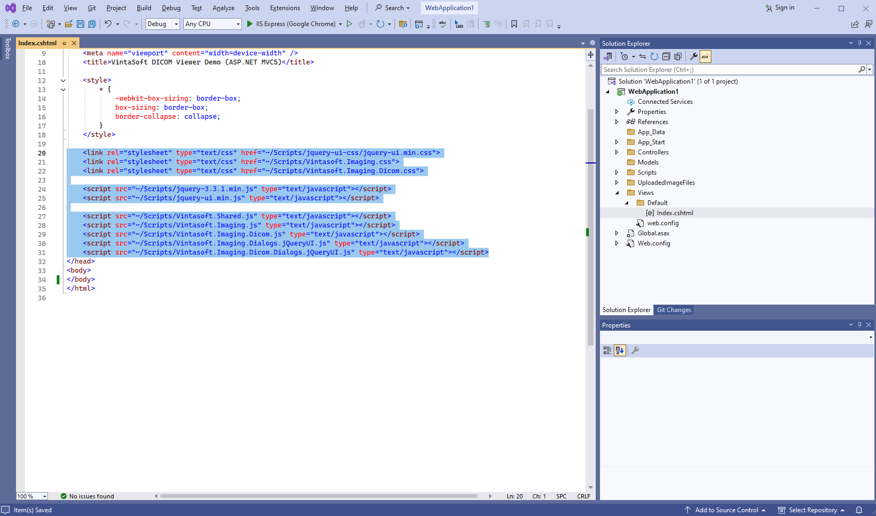Toggle Preview Selected Items highlighted icon
Image resolution: width=876 pixels, height=516 pixels.
(x=705, y=56)
